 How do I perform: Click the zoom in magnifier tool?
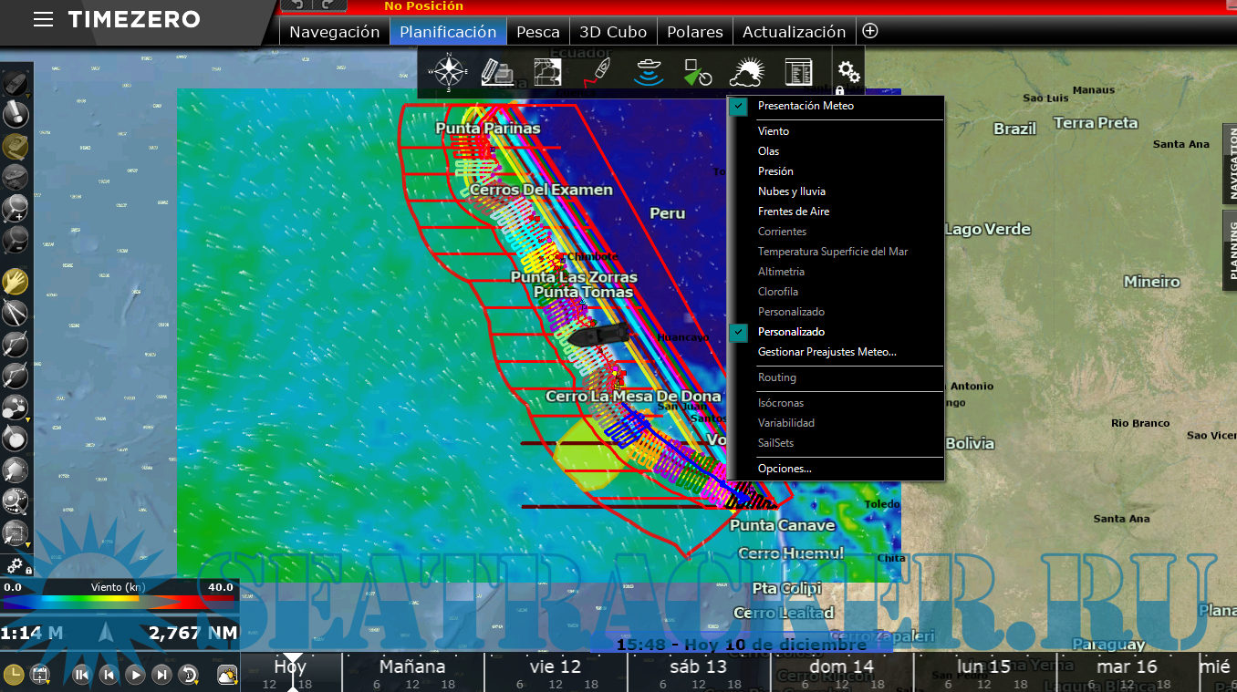pyautogui.click(x=15, y=209)
